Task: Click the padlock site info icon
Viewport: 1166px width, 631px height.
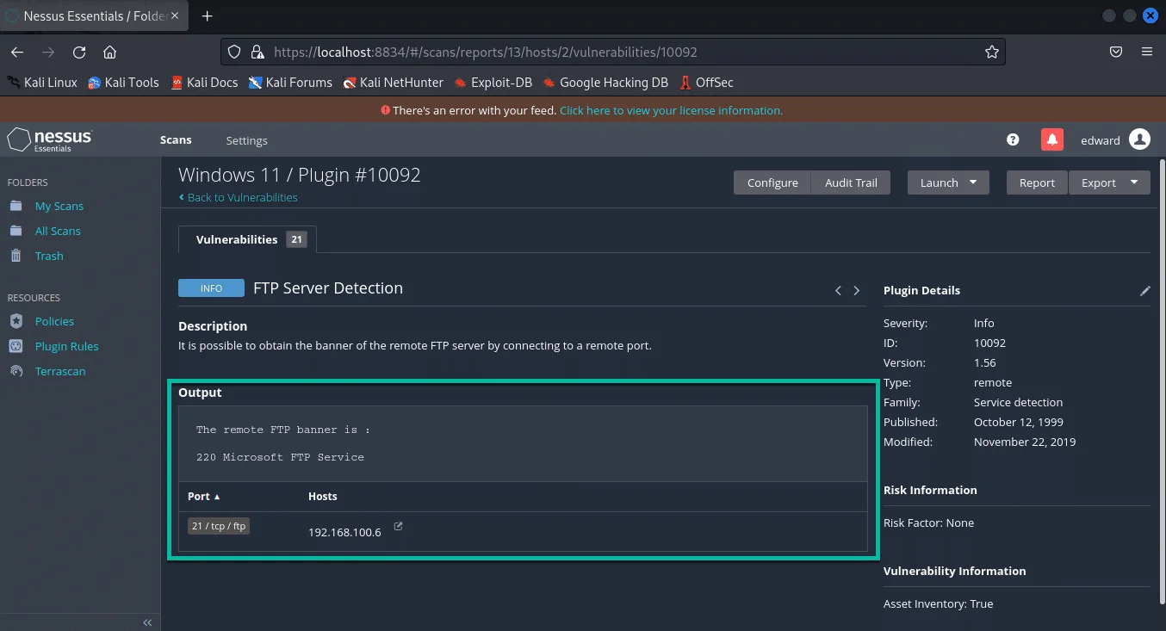Action: pyautogui.click(x=257, y=52)
